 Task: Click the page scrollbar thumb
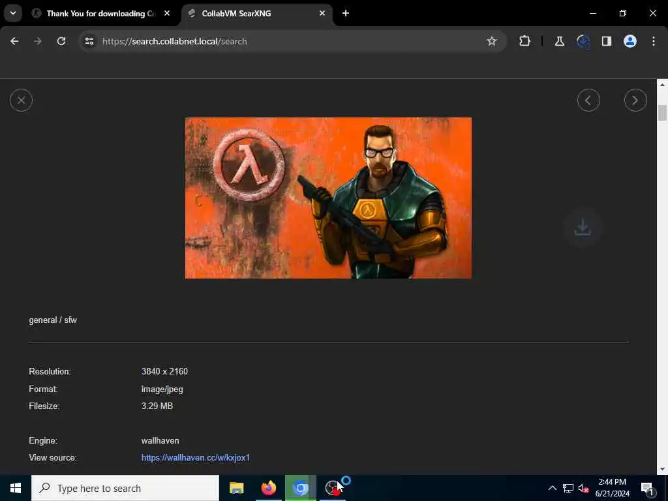point(662,113)
